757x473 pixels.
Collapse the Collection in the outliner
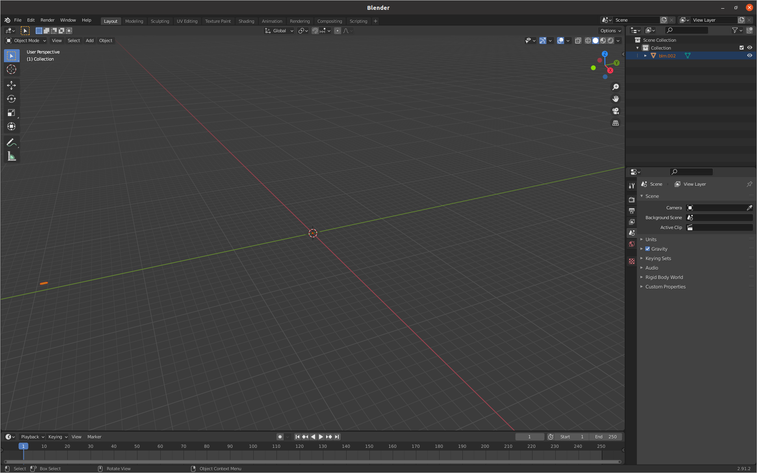638,48
